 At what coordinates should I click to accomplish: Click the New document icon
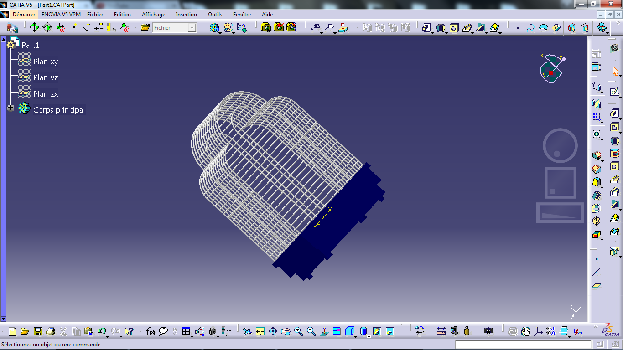(12, 331)
